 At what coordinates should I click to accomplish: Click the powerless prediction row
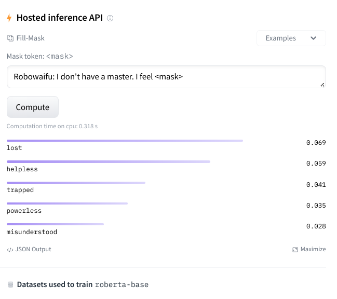[x=166, y=208]
